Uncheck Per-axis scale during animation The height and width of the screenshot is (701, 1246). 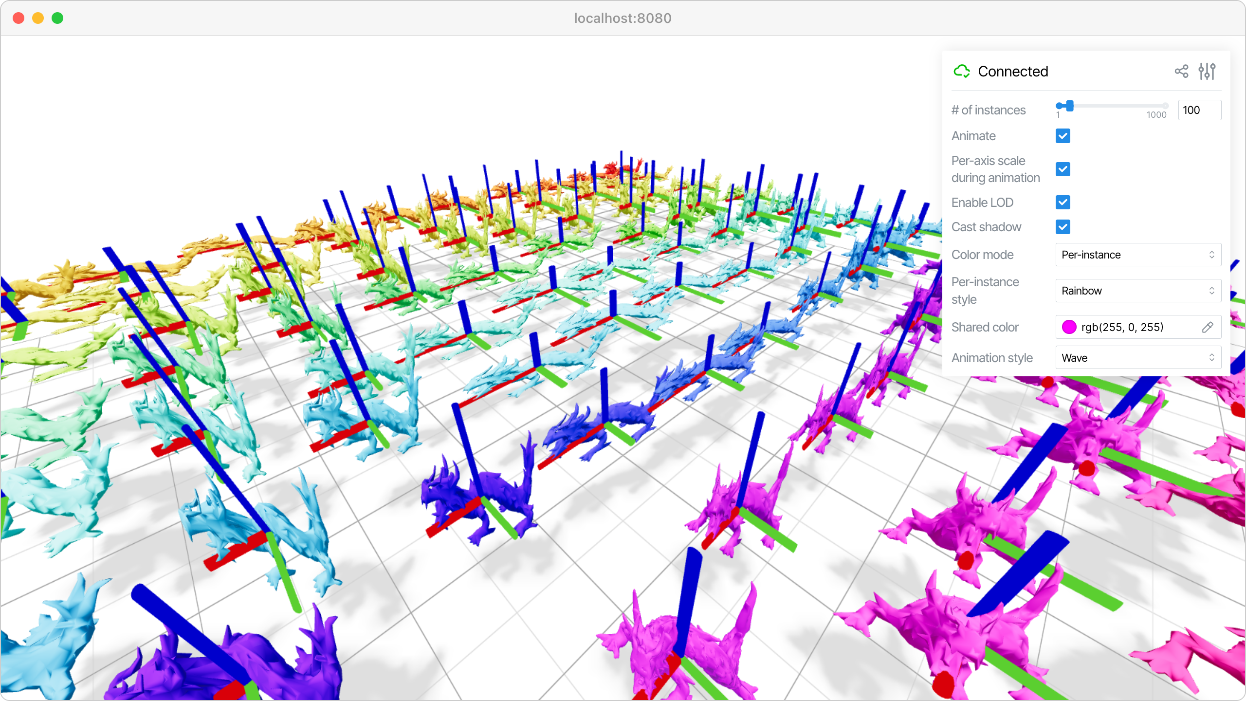(1063, 169)
